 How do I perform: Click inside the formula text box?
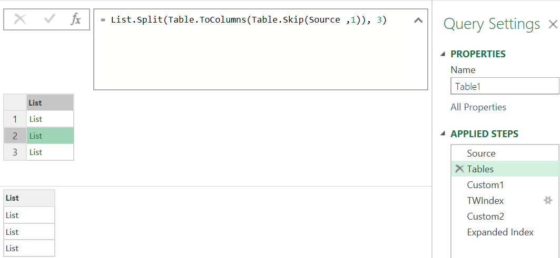[260, 49]
